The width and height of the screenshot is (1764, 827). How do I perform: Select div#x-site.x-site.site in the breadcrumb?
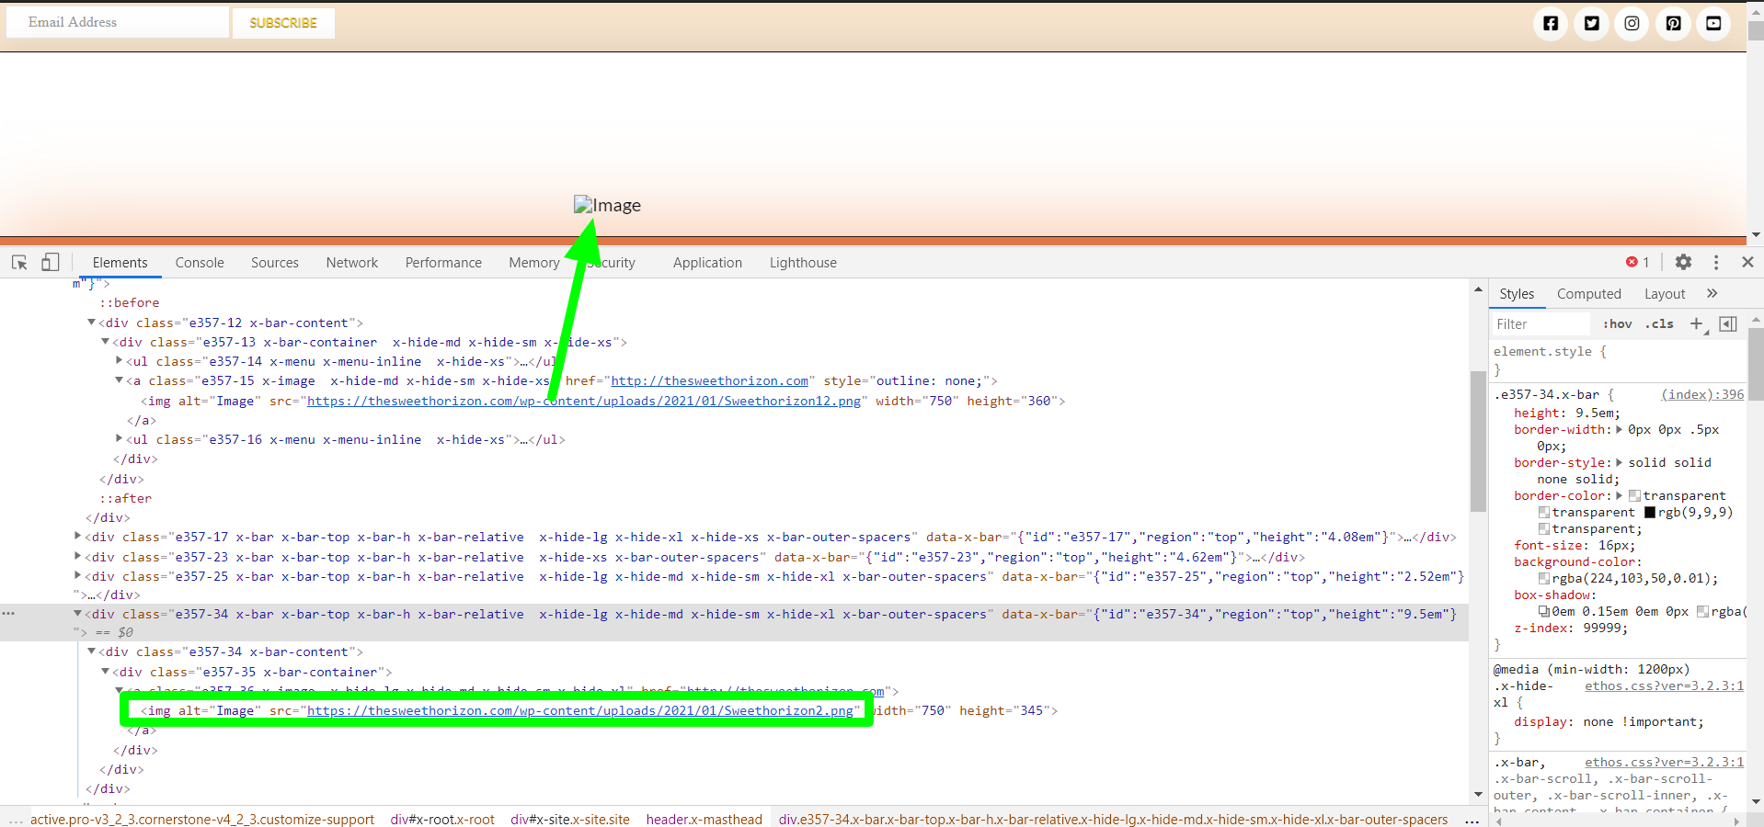click(x=570, y=819)
